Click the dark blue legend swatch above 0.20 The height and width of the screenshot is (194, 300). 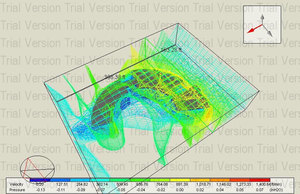(x=40, y=180)
